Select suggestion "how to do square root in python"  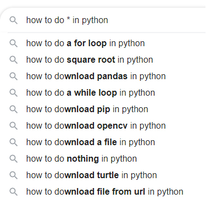point(103,60)
